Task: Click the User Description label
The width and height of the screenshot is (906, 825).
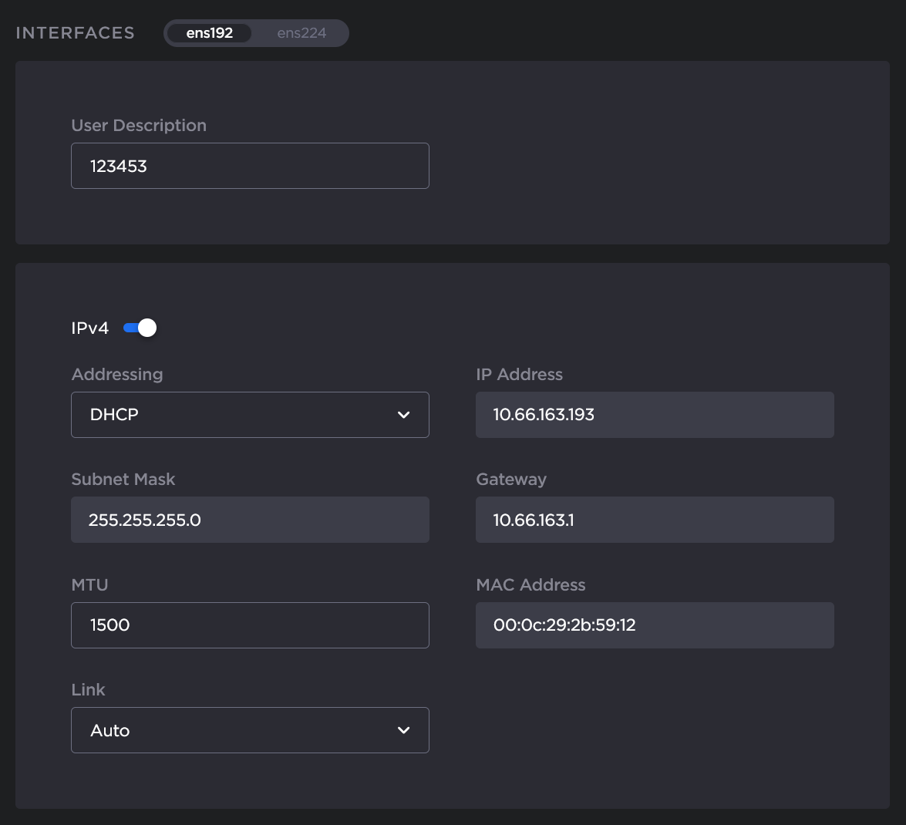Action: click(139, 126)
